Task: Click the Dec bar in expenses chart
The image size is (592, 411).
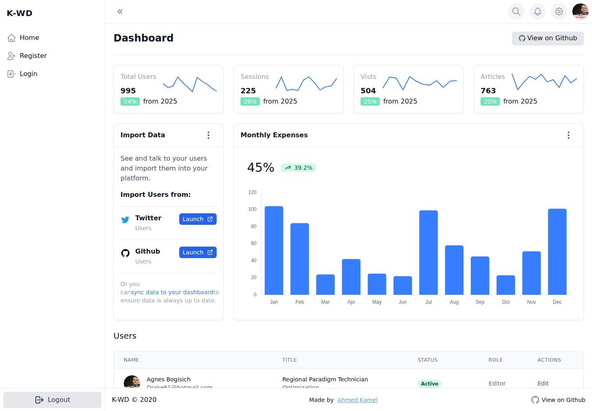Action: (557, 252)
